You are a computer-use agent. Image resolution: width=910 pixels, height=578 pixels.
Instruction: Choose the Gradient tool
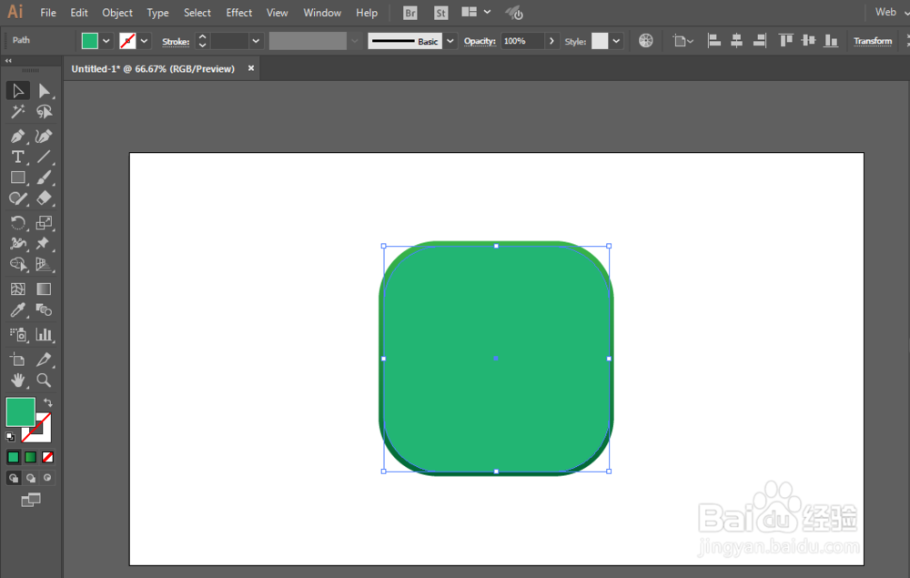[44, 289]
